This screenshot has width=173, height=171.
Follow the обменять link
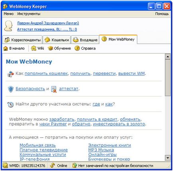click(x=130, y=119)
